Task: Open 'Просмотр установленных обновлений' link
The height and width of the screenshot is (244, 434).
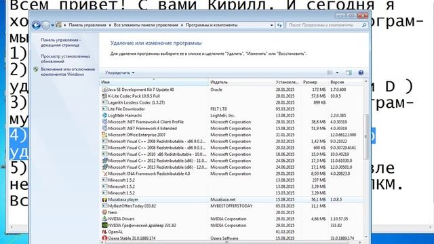Action: 65,59
